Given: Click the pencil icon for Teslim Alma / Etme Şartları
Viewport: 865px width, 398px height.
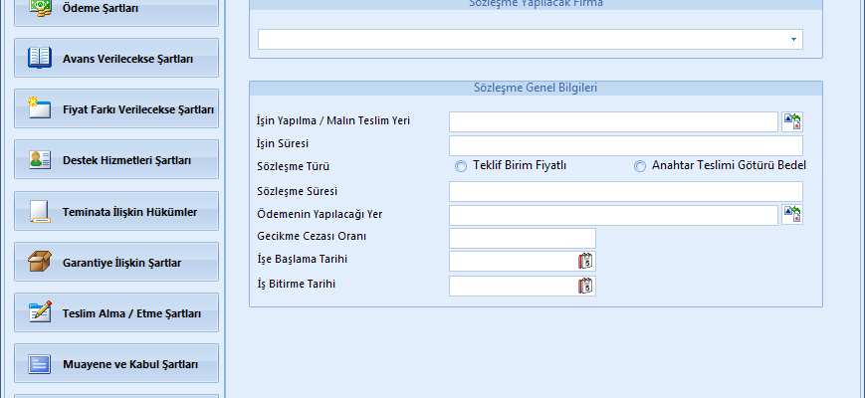Looking at the screenshot, I should (40, 313).
